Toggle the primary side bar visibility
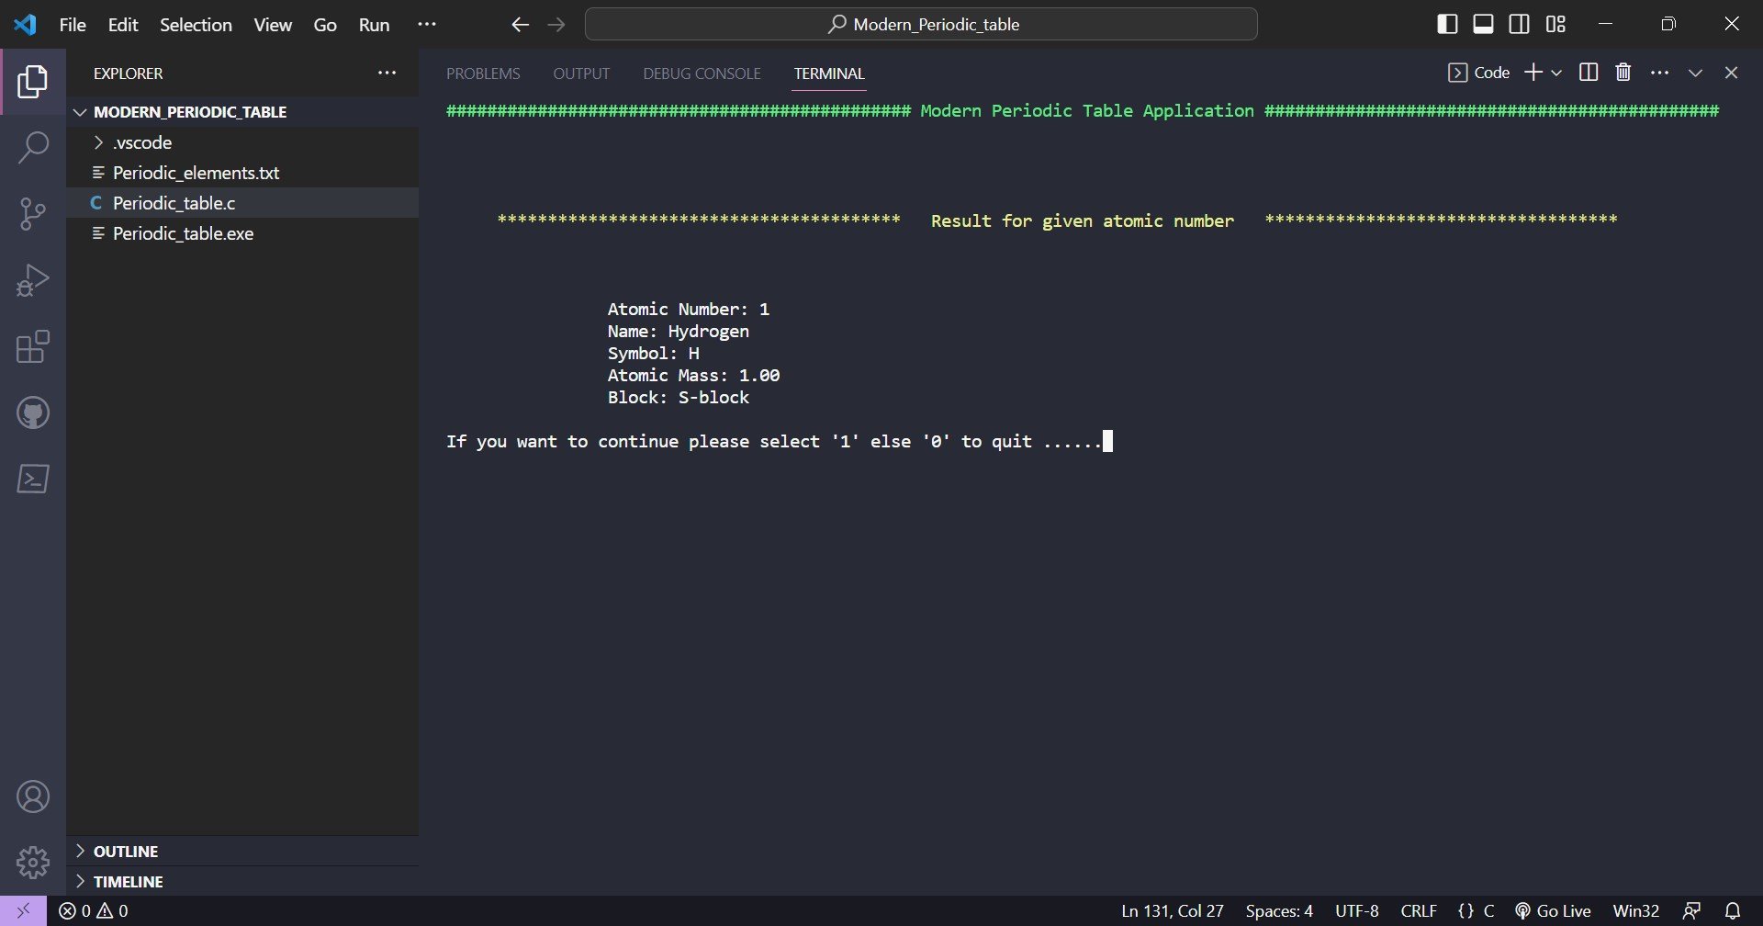This screenshot has width=1763, height=926. [1448, 24]
